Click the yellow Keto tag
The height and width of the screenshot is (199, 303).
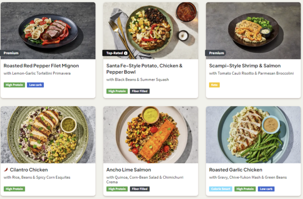214,85
